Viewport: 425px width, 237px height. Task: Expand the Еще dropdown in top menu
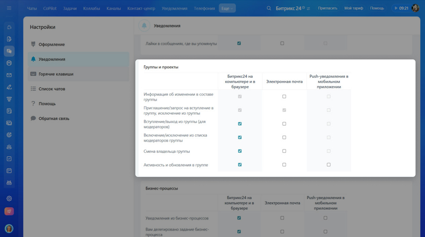(x=227, y=8)
